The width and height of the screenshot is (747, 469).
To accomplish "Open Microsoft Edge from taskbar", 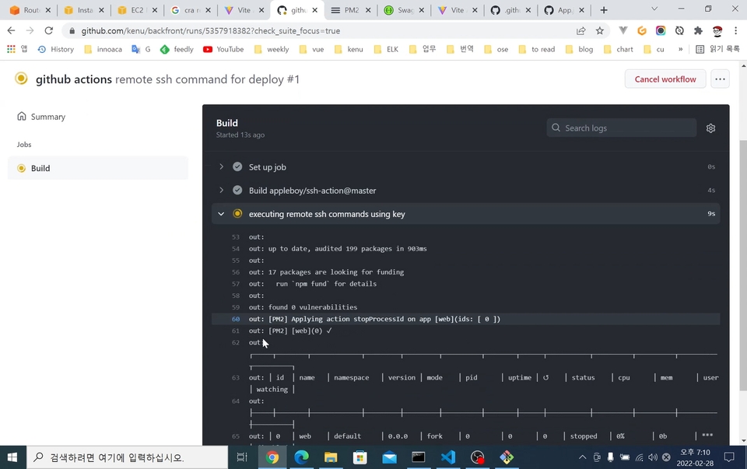I will 301,457.
